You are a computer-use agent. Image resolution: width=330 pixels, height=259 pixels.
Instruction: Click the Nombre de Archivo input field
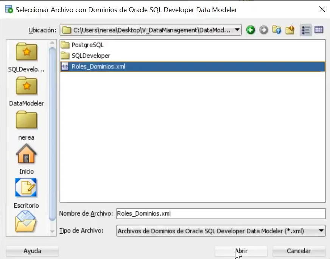(221, 214)
